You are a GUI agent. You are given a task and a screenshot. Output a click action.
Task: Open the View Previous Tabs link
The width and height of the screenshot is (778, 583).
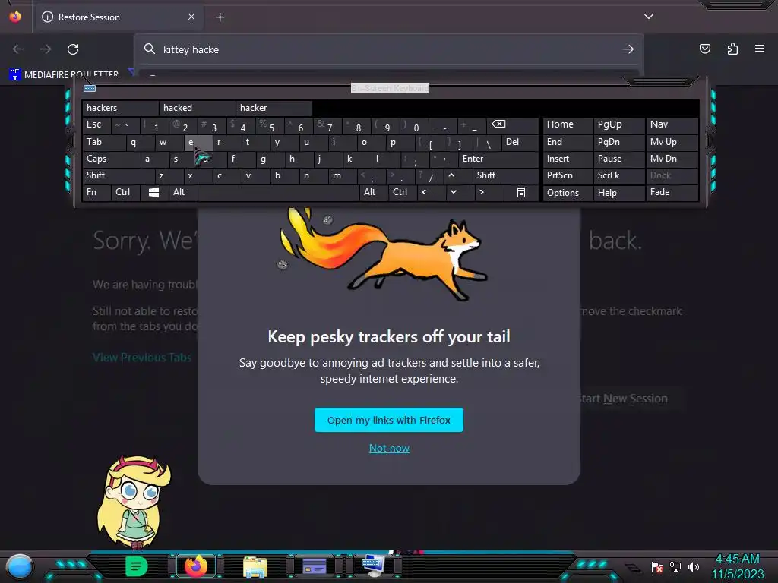coord(142,358)
